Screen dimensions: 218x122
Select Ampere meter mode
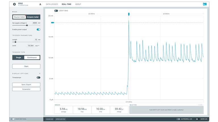point(33,17)
